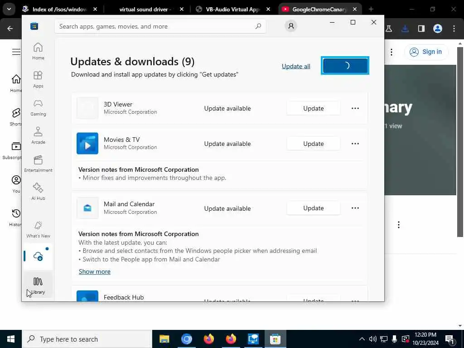
Task: Open What's New in Store sidebar
Action: tap(38, 229)
